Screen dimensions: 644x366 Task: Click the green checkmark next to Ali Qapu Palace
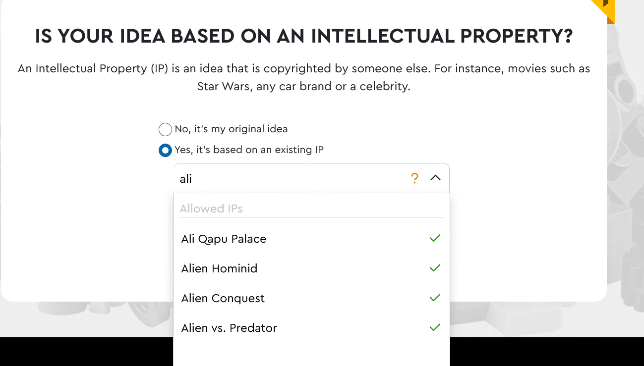[435, 238]
